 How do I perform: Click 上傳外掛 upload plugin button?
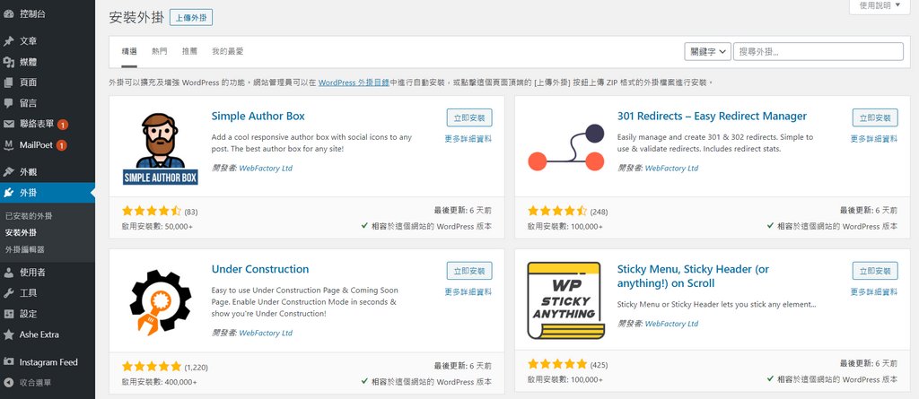(190, 18)
